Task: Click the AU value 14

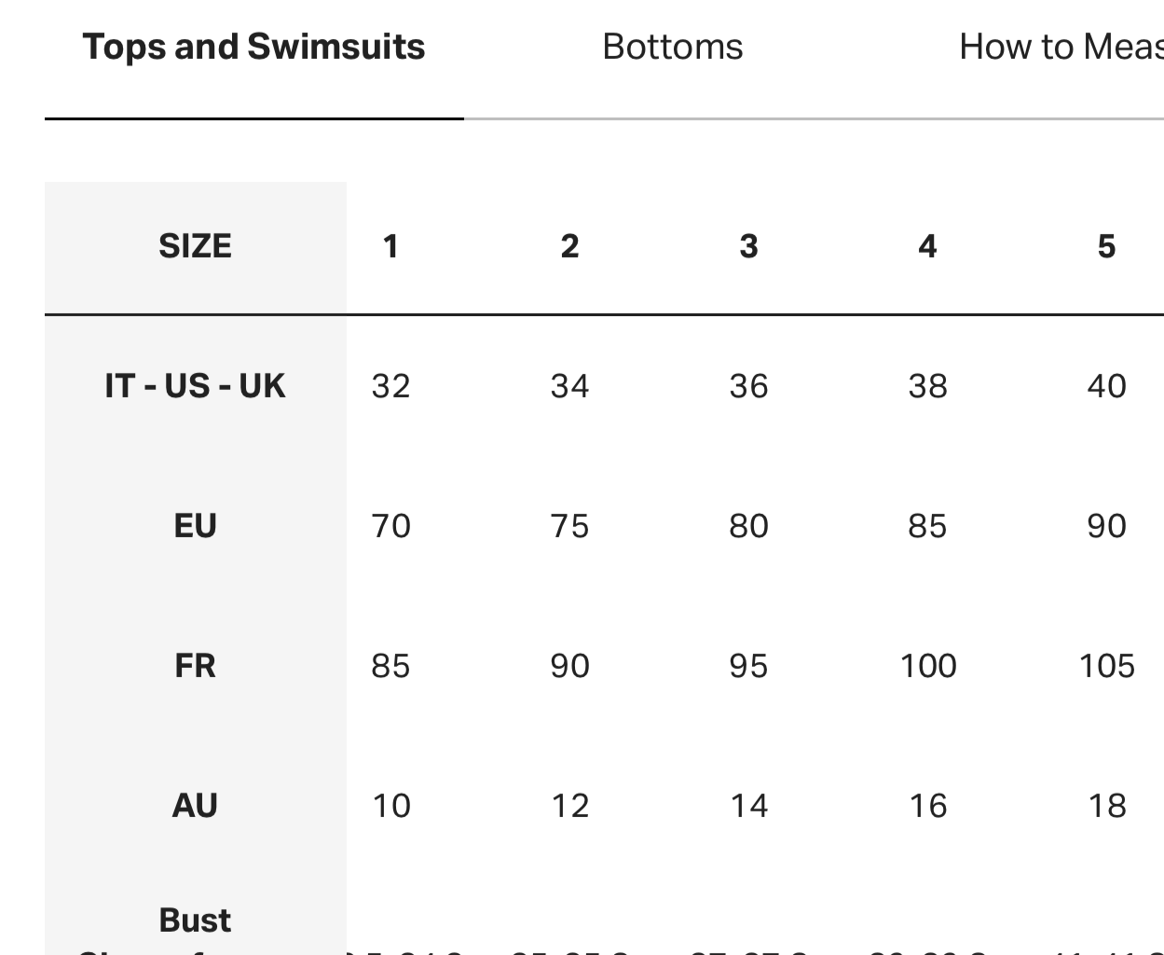Action: (748, 806)
